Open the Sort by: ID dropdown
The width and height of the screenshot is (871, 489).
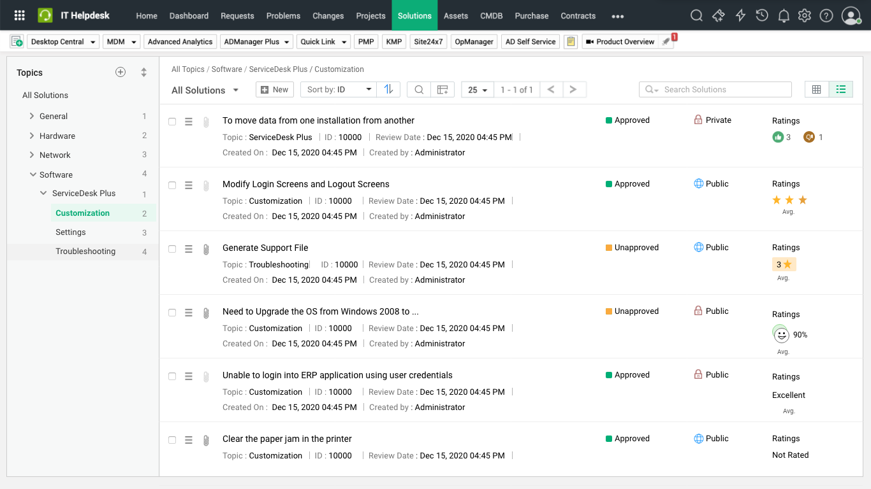click(x=339, y=90)
